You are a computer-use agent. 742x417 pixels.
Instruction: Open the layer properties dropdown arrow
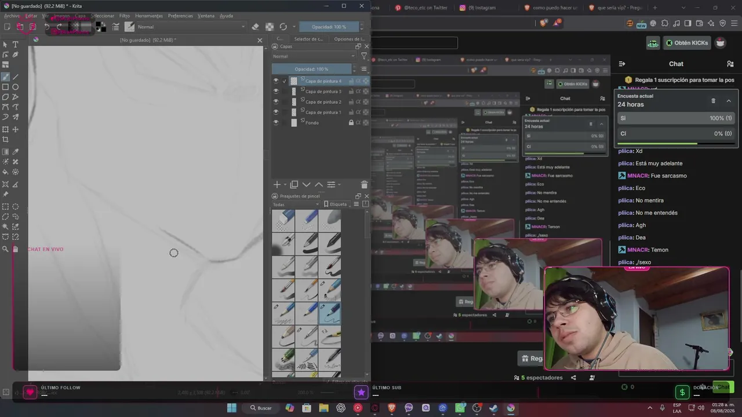tap(339, 185)
